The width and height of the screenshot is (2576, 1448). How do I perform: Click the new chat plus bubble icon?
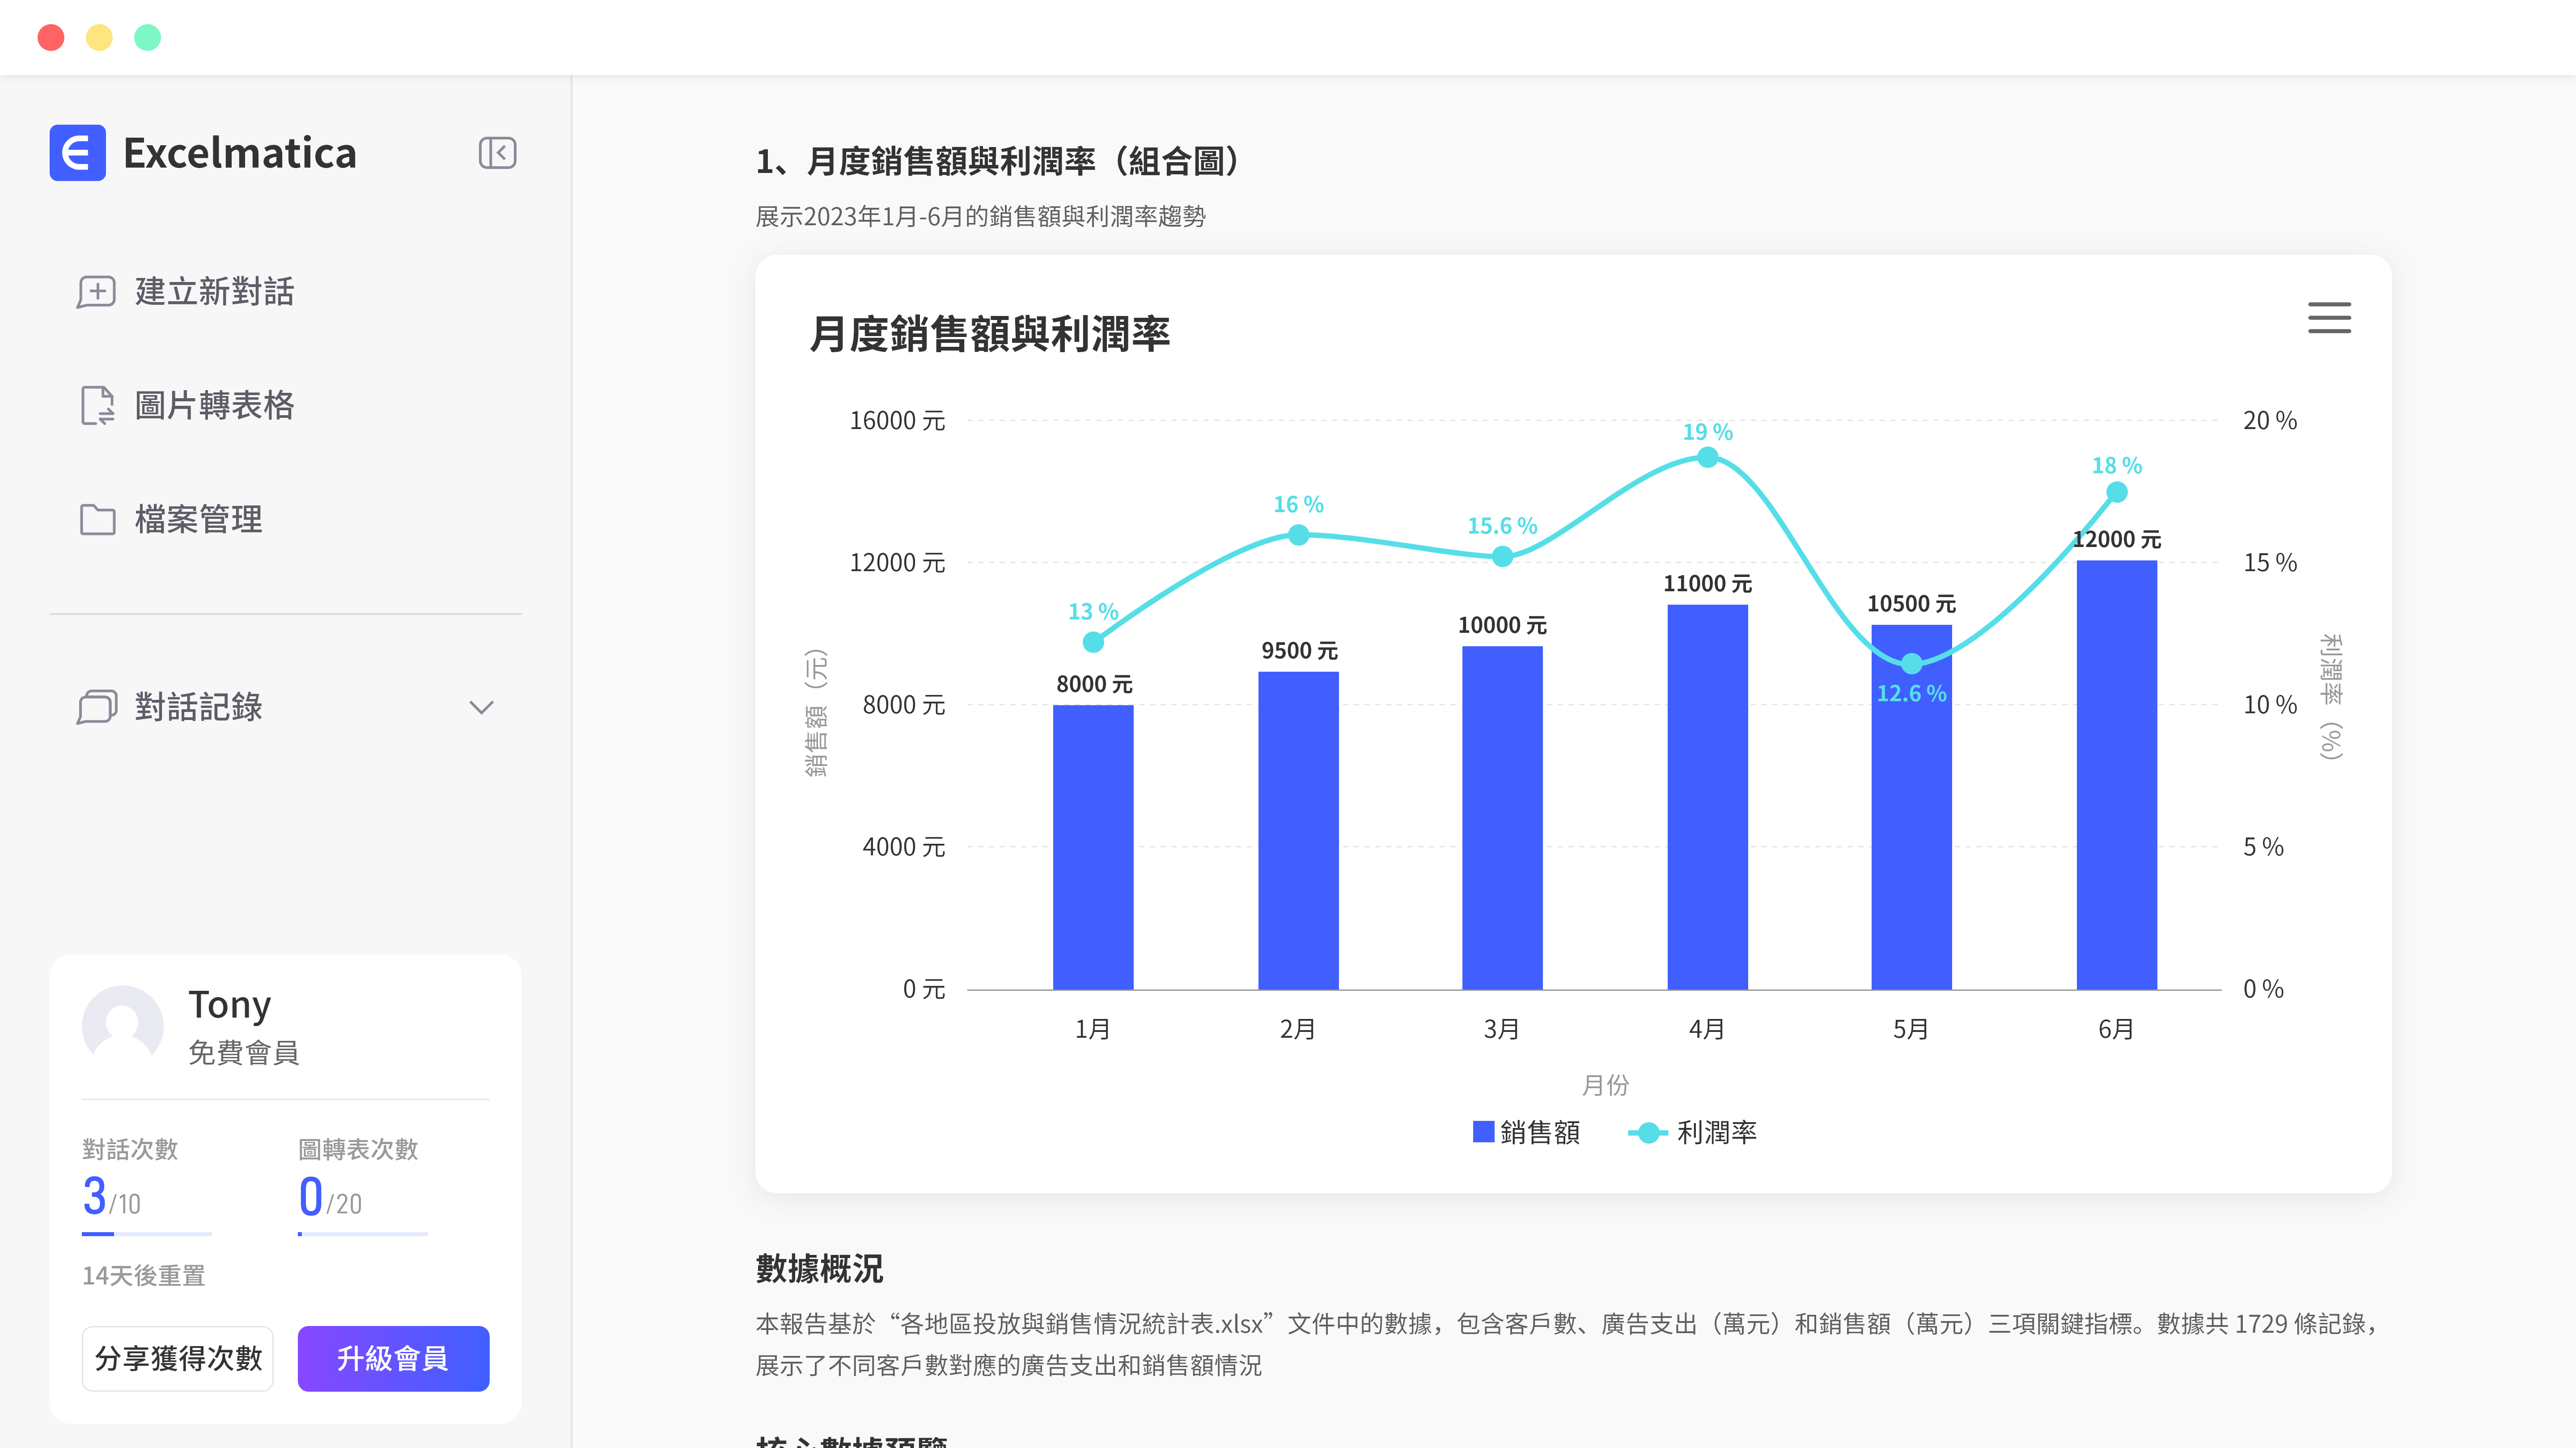96,292
